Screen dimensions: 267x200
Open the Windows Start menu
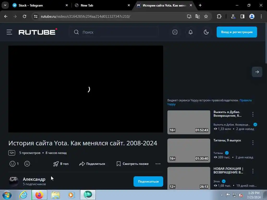tap(7, 195)
